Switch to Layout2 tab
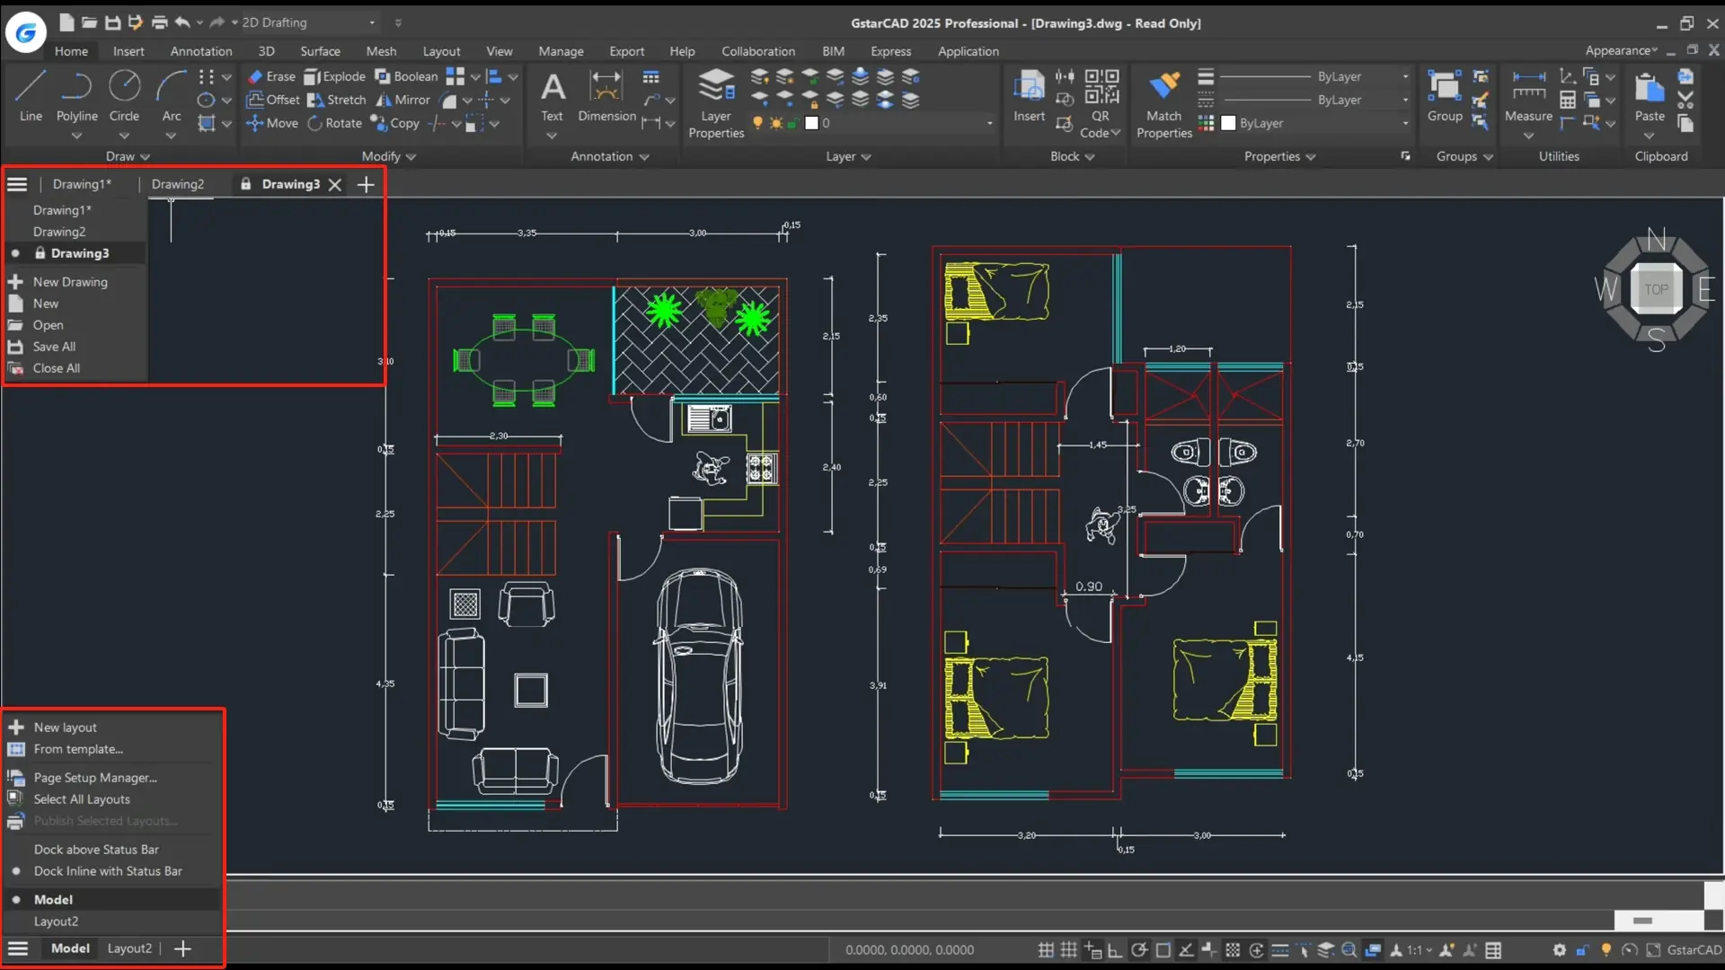1725x970 pixels. (x=129, y=948)
